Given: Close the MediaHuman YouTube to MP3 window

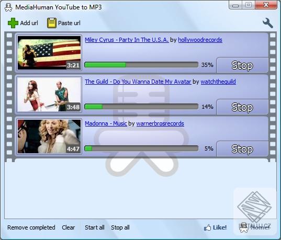Looking at the screenshot, I should [x=266, y=5].
